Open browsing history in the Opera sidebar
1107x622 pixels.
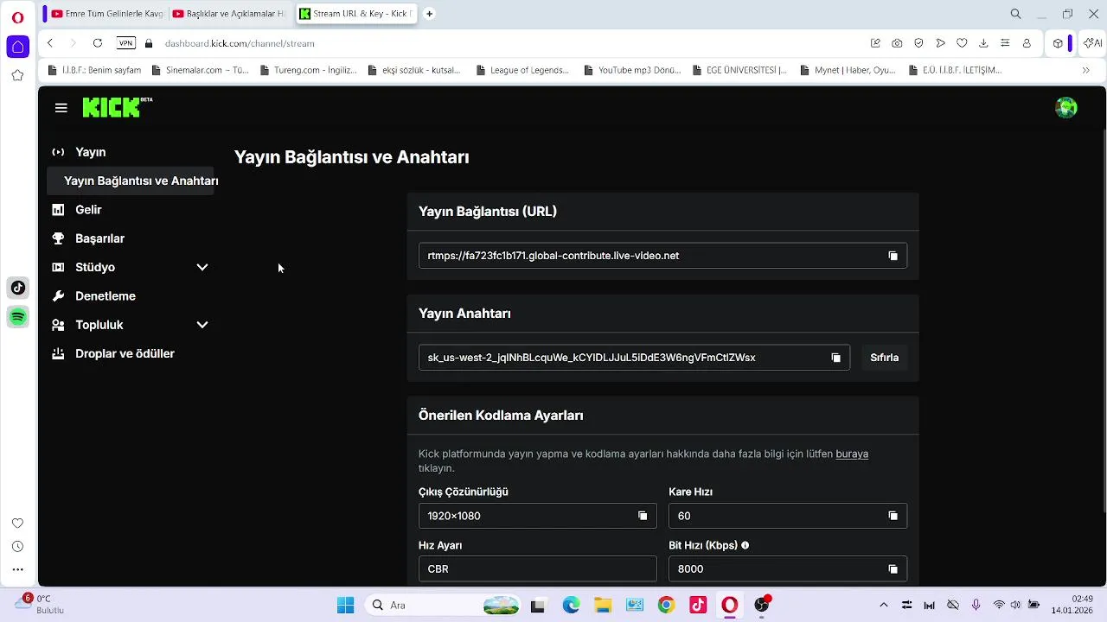point(17,547)
